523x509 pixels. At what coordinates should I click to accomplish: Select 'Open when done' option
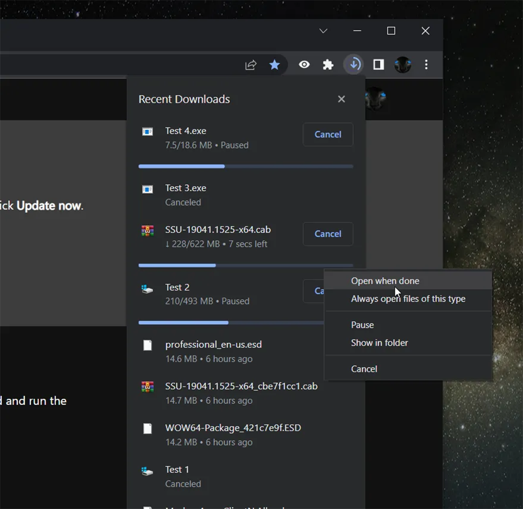point(385,281)
